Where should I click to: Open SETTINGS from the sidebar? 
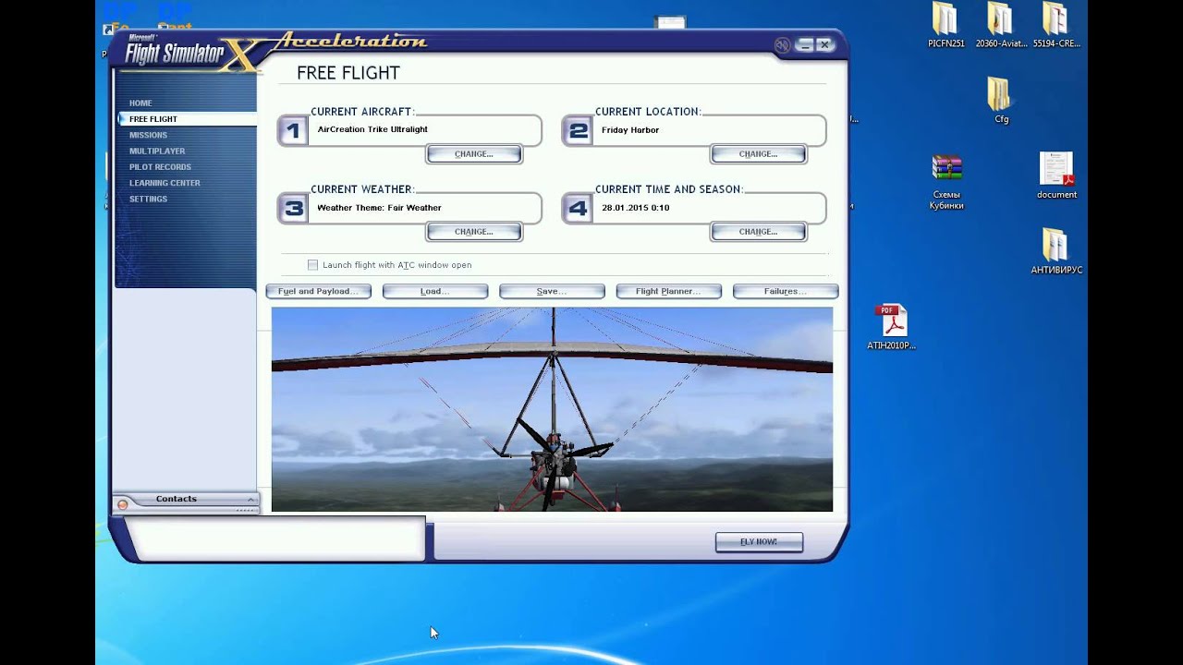[x=148, y=199]
